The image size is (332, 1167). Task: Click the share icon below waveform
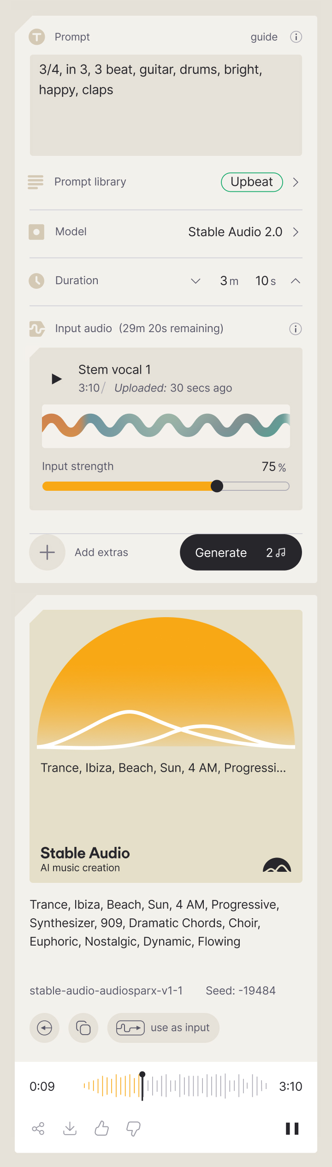point(38,1129)
